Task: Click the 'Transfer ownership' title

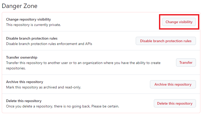Action: pyautogui.click(x=22, y=57)
